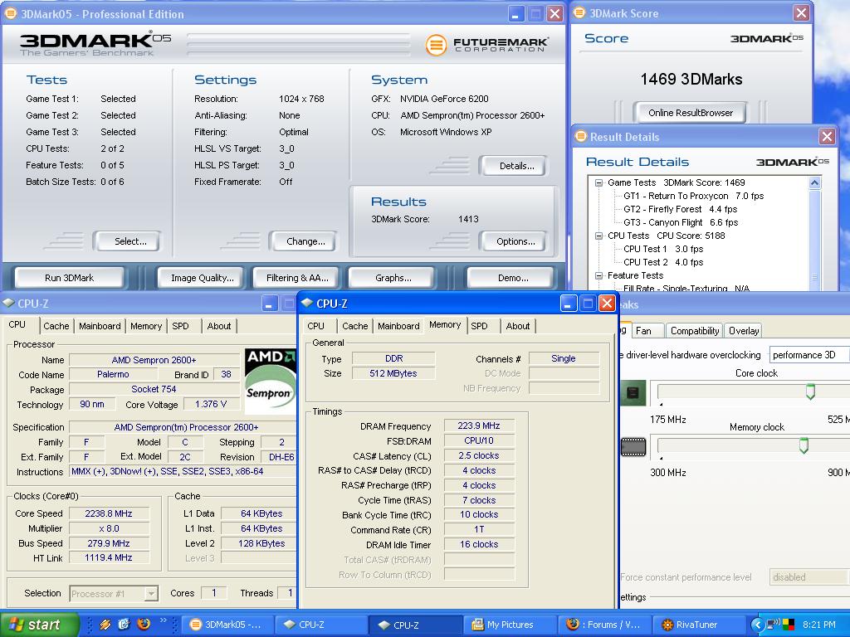Screen dimensions: 850x637
Task: Open RivaTuner Overlay tab
Action: click(x=743, y=331)
